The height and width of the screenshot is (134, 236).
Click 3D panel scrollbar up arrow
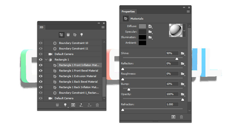click(104, 42)
